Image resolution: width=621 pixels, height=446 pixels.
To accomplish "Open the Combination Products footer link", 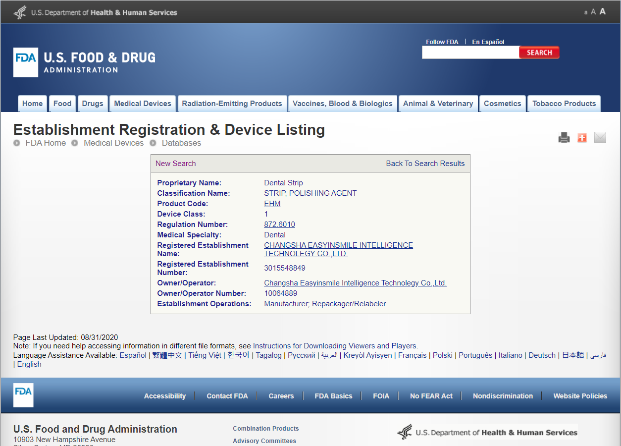I will (266, 429).
